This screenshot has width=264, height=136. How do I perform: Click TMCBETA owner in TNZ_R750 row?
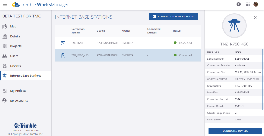pos(127,43)
